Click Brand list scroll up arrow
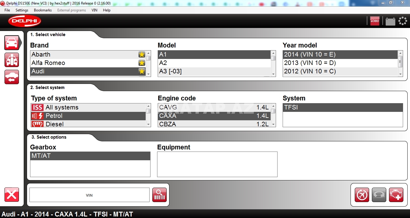This screenshot has width=410, height=218. coord(148,53)
